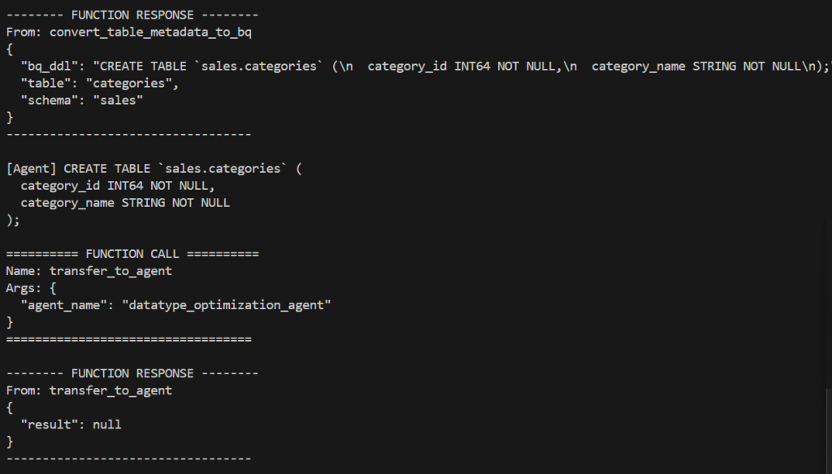Click the equals-sign separator below function call
The width and height of the screenshot is (832, 474).
(128, 339)
